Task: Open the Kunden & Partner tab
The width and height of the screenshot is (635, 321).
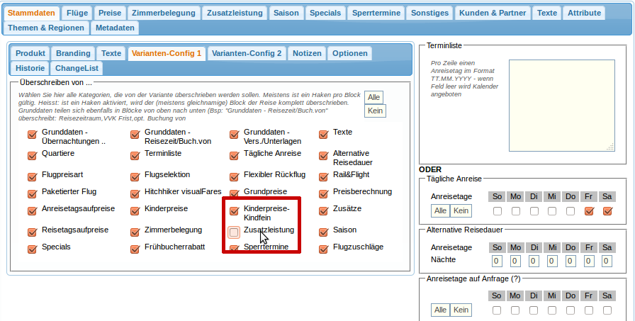Action: pyautogui.click(x=493, y=13)
